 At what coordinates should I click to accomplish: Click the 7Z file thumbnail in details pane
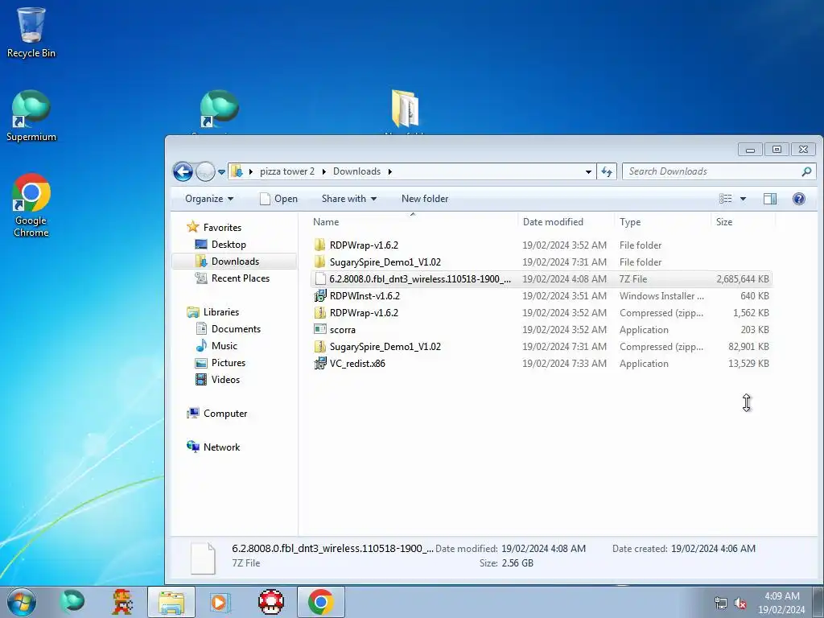[x=203, y=558]
